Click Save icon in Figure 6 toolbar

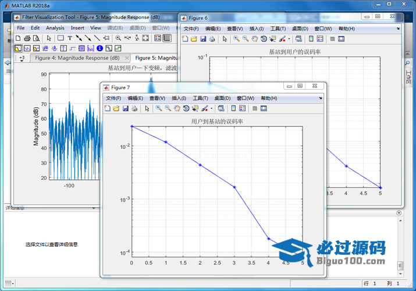(203, 39)
